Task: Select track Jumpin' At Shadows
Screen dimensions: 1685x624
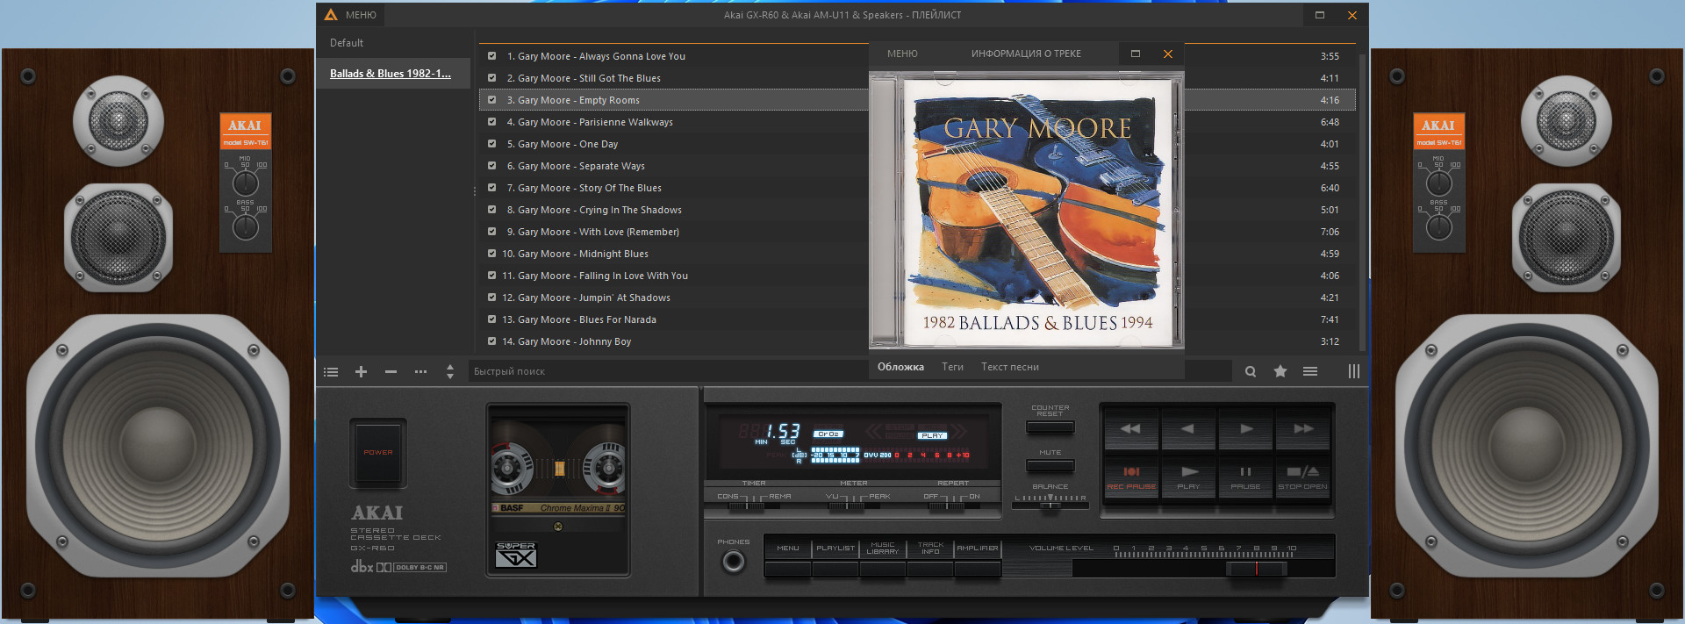Action: click(x=917, y=298)
